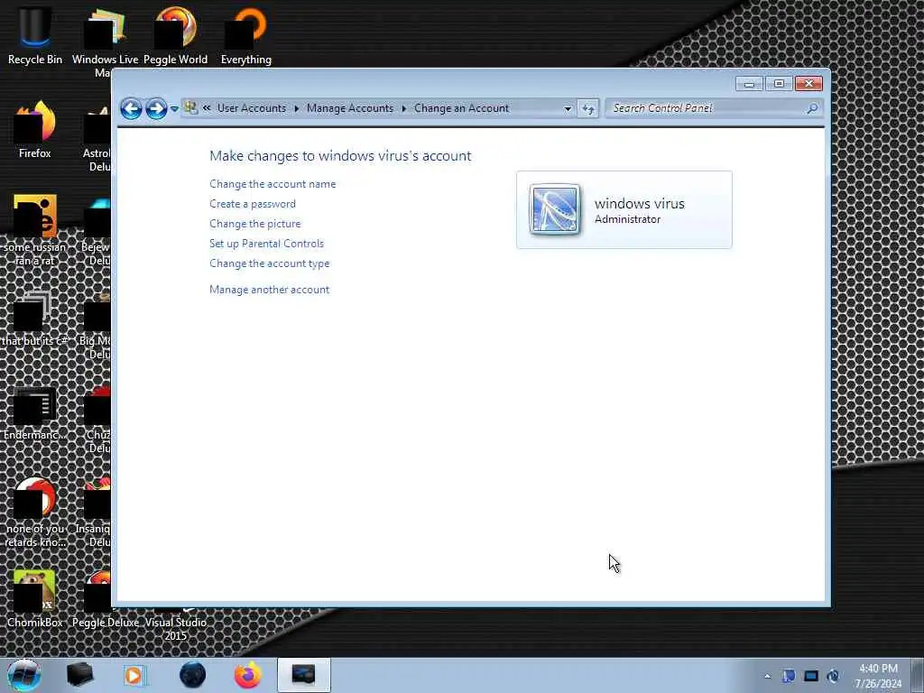This screenshot has width=924, height=693.
Task: Open Change the account type link
Action: coord(269,263)
